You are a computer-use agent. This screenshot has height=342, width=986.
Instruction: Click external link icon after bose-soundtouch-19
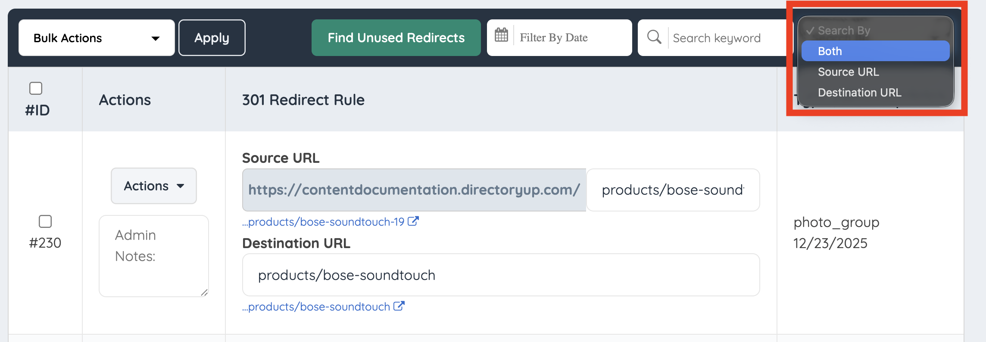[x=413, y=221]
